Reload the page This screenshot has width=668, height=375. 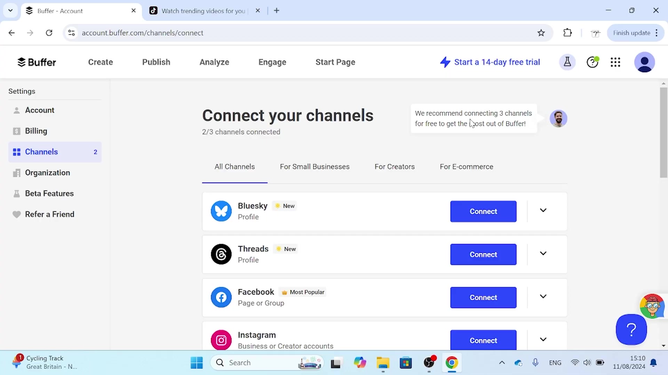point(49,33)
